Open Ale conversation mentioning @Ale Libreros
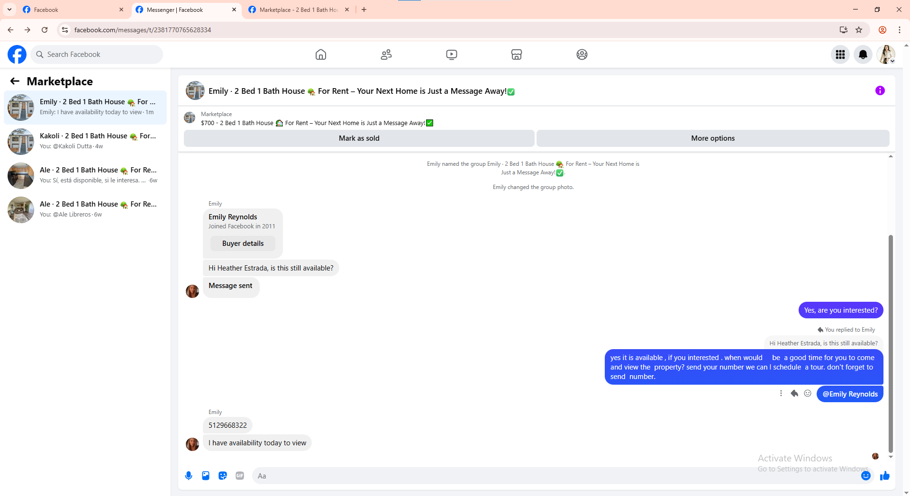The width and height of the screenshot is (910, 496). pyautogui.click(x=85, y=209)
